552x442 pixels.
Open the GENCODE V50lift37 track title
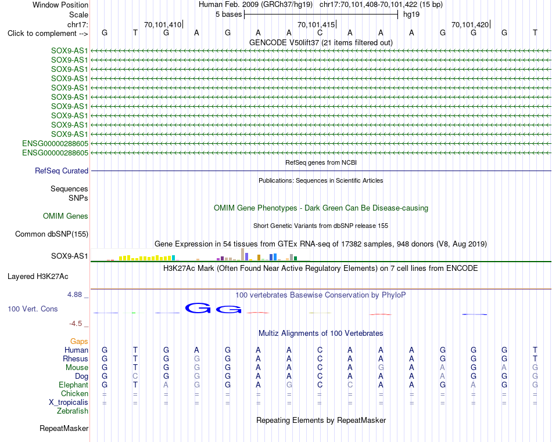(321, 42)
